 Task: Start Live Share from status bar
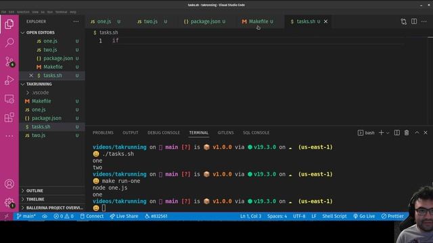pyautogui.click(x=124, y=216)
